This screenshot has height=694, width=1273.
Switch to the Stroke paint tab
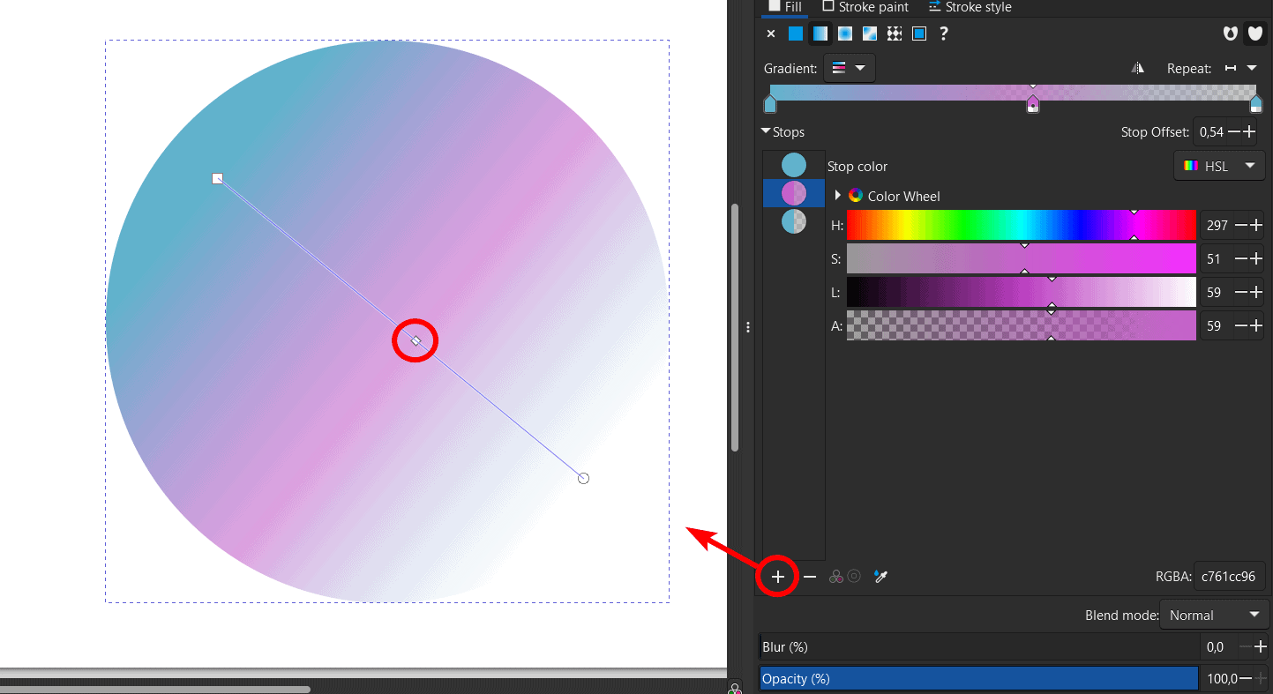[x=865, y=7]
